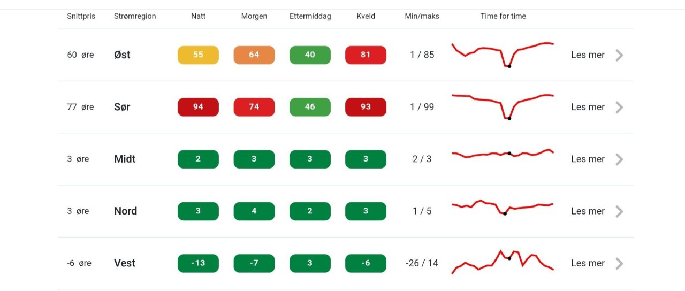Screen dimensions: 685x291
Task: Select the orange 64 Morgen price badge
Action: coord(254,55)
